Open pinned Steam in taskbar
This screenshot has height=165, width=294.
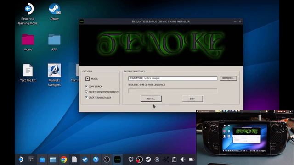click(x=85, y=159)
